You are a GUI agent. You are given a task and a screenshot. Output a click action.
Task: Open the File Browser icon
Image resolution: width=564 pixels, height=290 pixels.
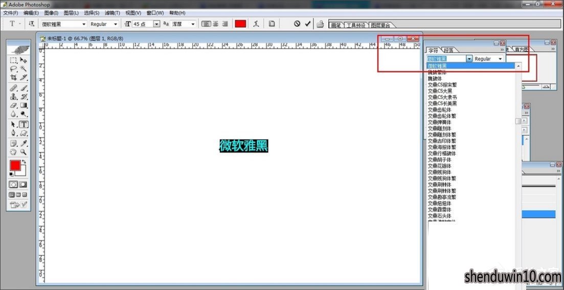320,24
